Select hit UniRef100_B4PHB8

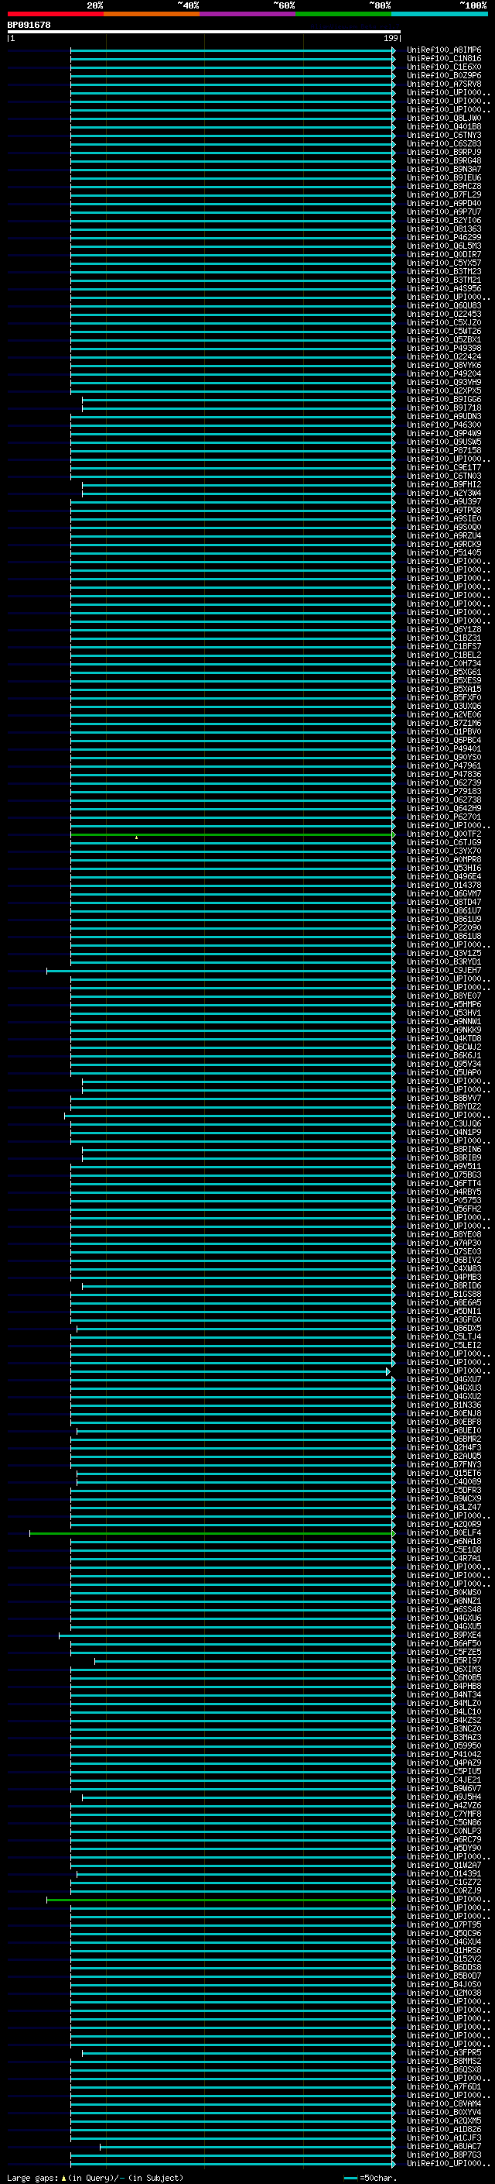click(x=444, y=1686)
